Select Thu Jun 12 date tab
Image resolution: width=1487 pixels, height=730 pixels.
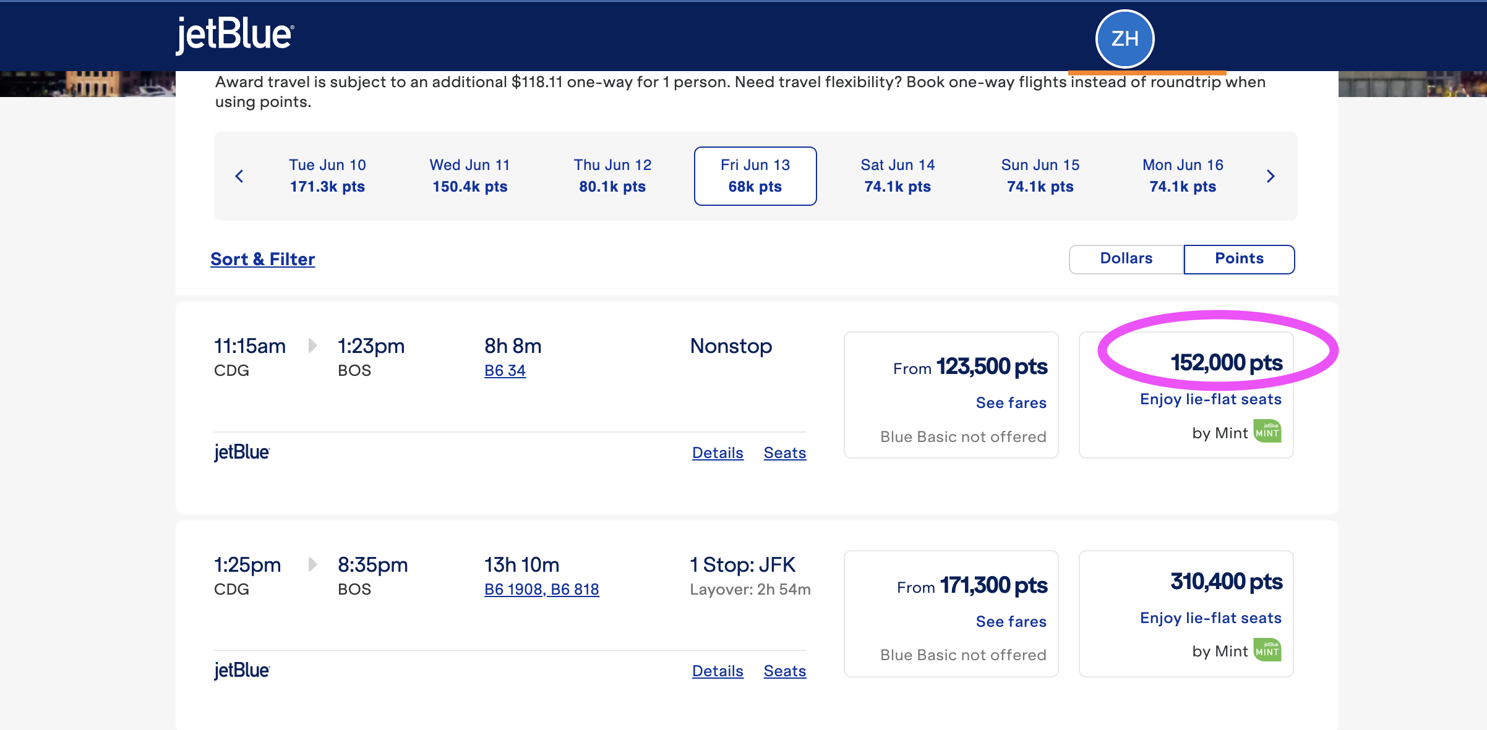[612, 176]
